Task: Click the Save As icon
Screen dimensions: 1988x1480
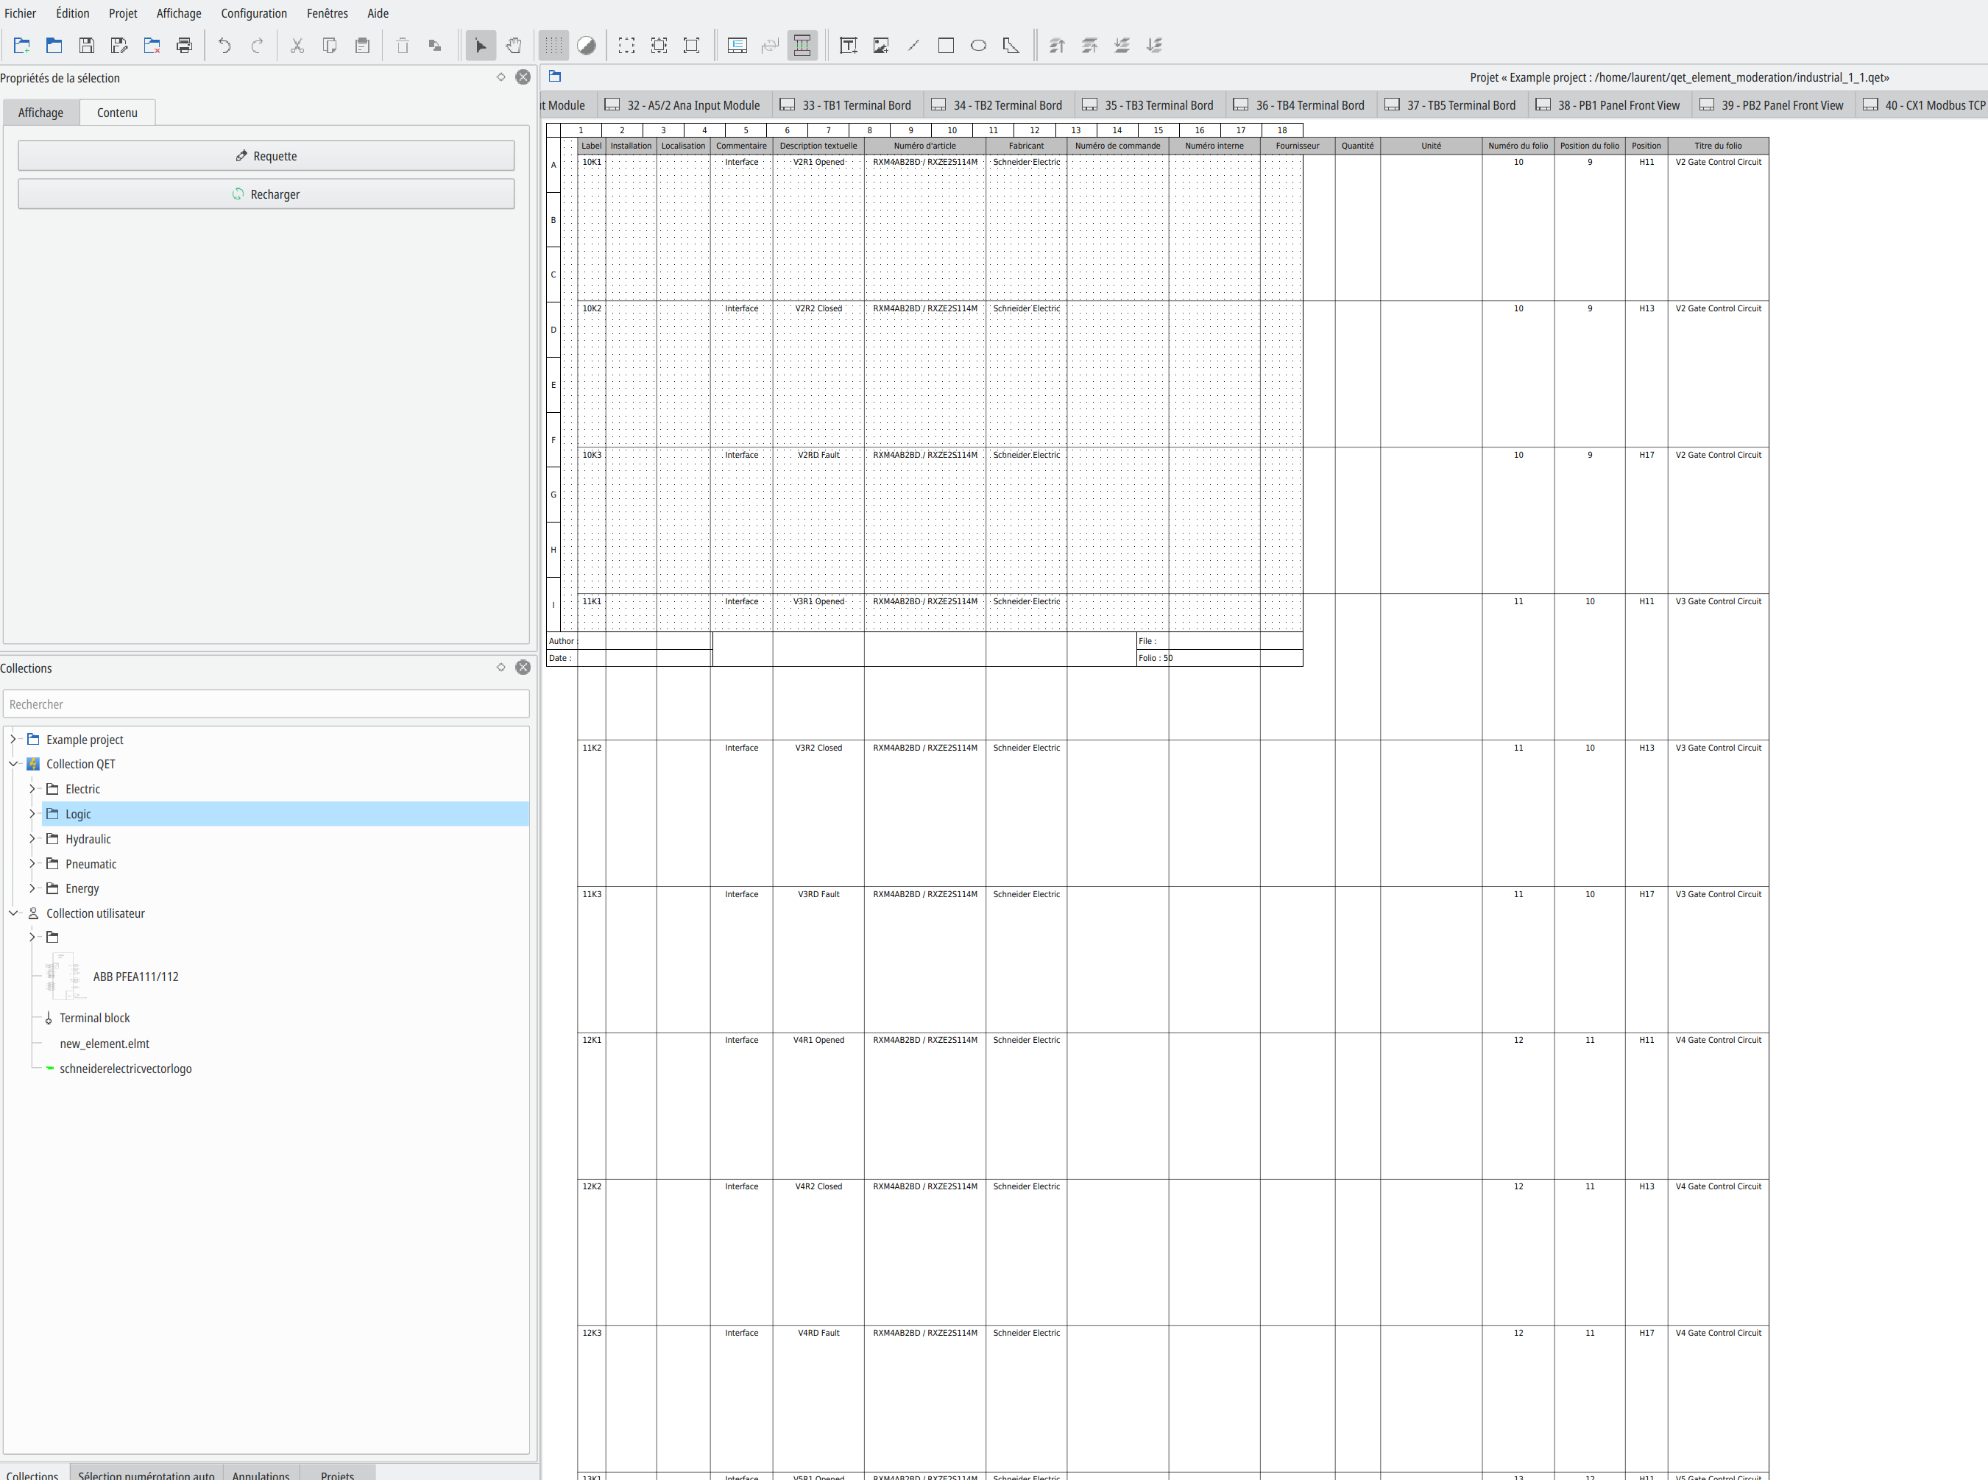Action: point(118,45)
